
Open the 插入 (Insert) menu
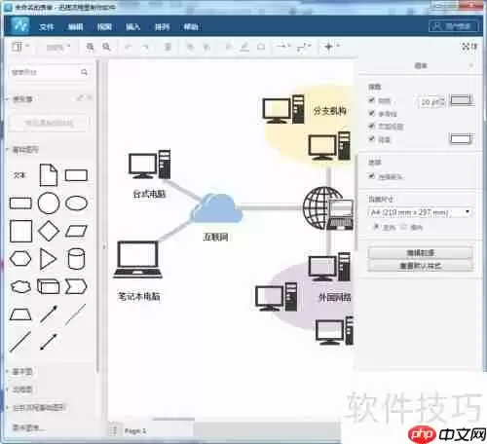(133, 27)
